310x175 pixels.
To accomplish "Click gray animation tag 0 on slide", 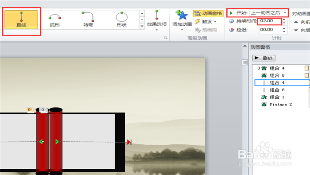I will [x=43, y=110].
